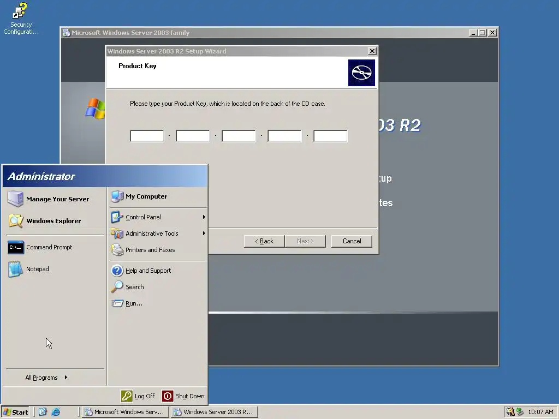559x419 pixels.
Task: Click the Control Panel icon
Action: 117,217
